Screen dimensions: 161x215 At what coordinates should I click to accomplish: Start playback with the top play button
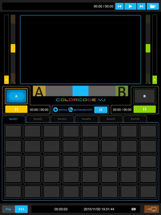coord(130,6)
